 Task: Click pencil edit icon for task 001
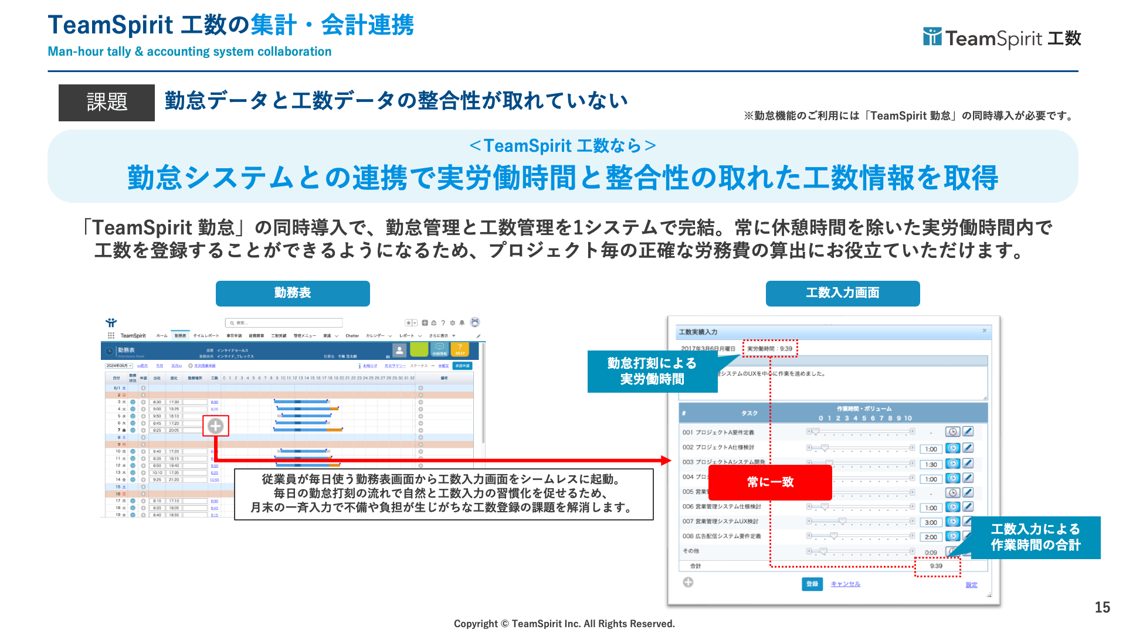(968, 432)
